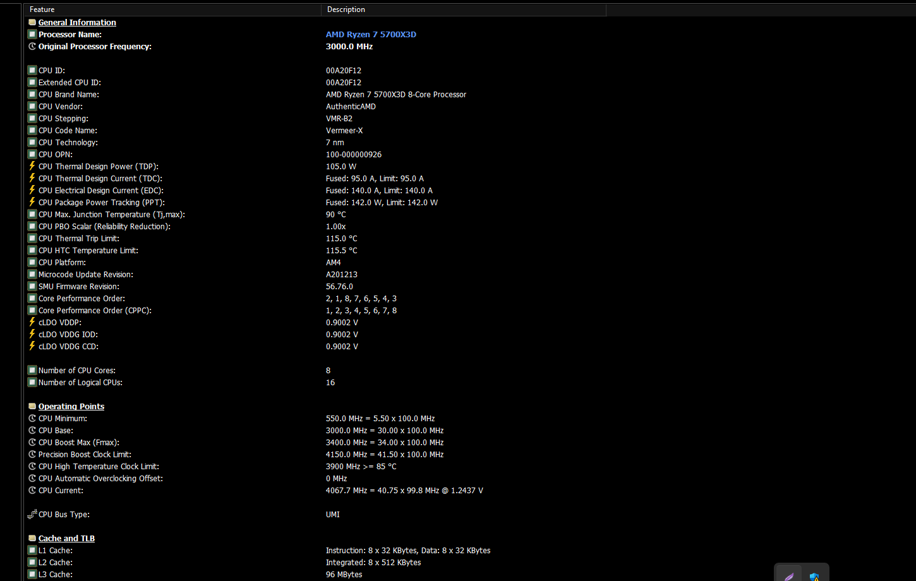Click lightning bolt icon for CPU Thermal Design Power
The image size is (916, 581).
tap(32, 167)
